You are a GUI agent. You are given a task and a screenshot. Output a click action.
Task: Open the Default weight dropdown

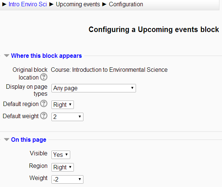click(x=67, y=117)
